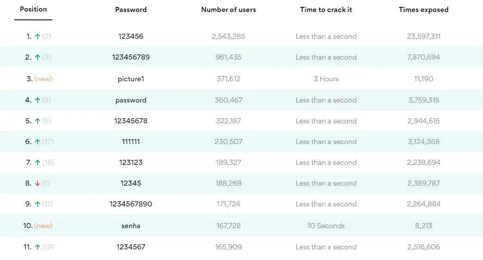
Task: Click the up arrow next to password row
Action: (37, 100)
